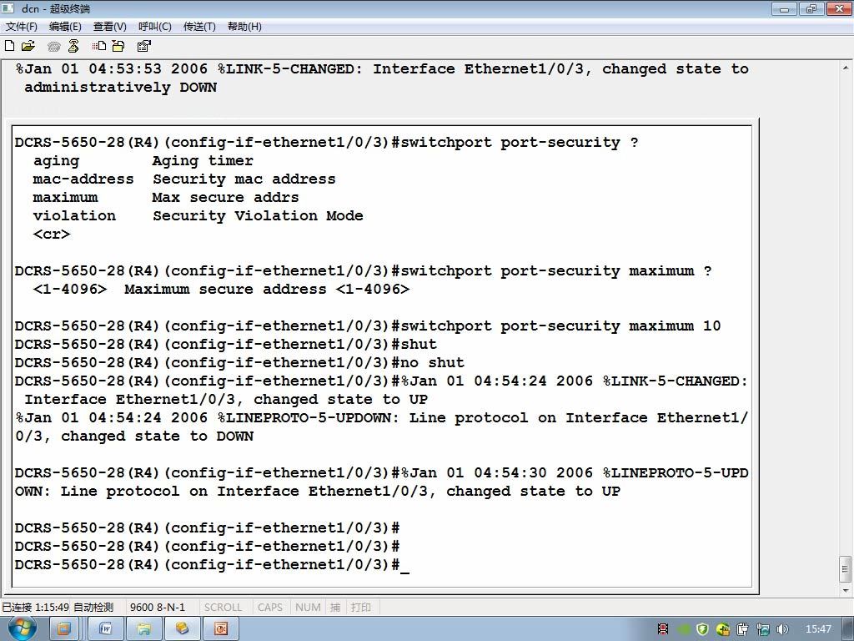Open the 呼叫(C) menu

(x=155, y=27)
